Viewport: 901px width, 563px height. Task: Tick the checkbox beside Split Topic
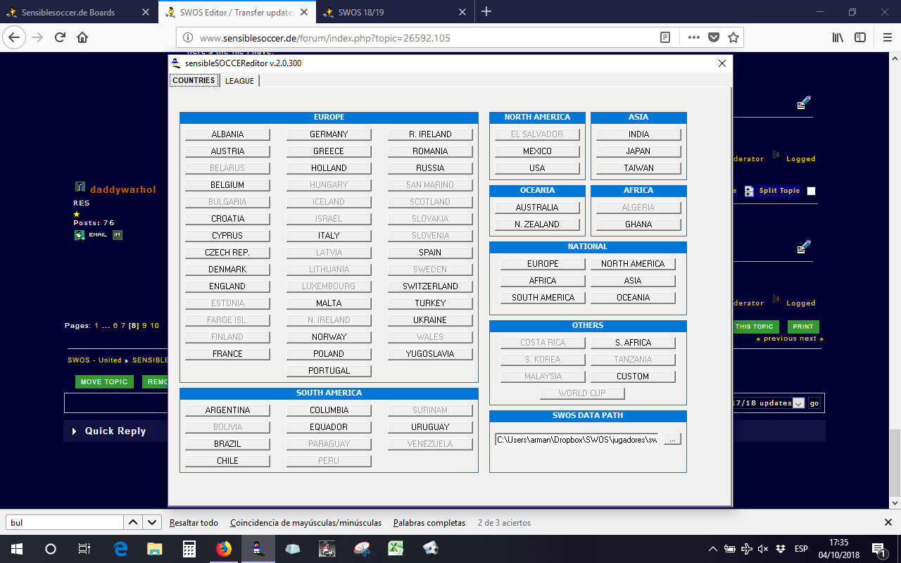(811, 191)
